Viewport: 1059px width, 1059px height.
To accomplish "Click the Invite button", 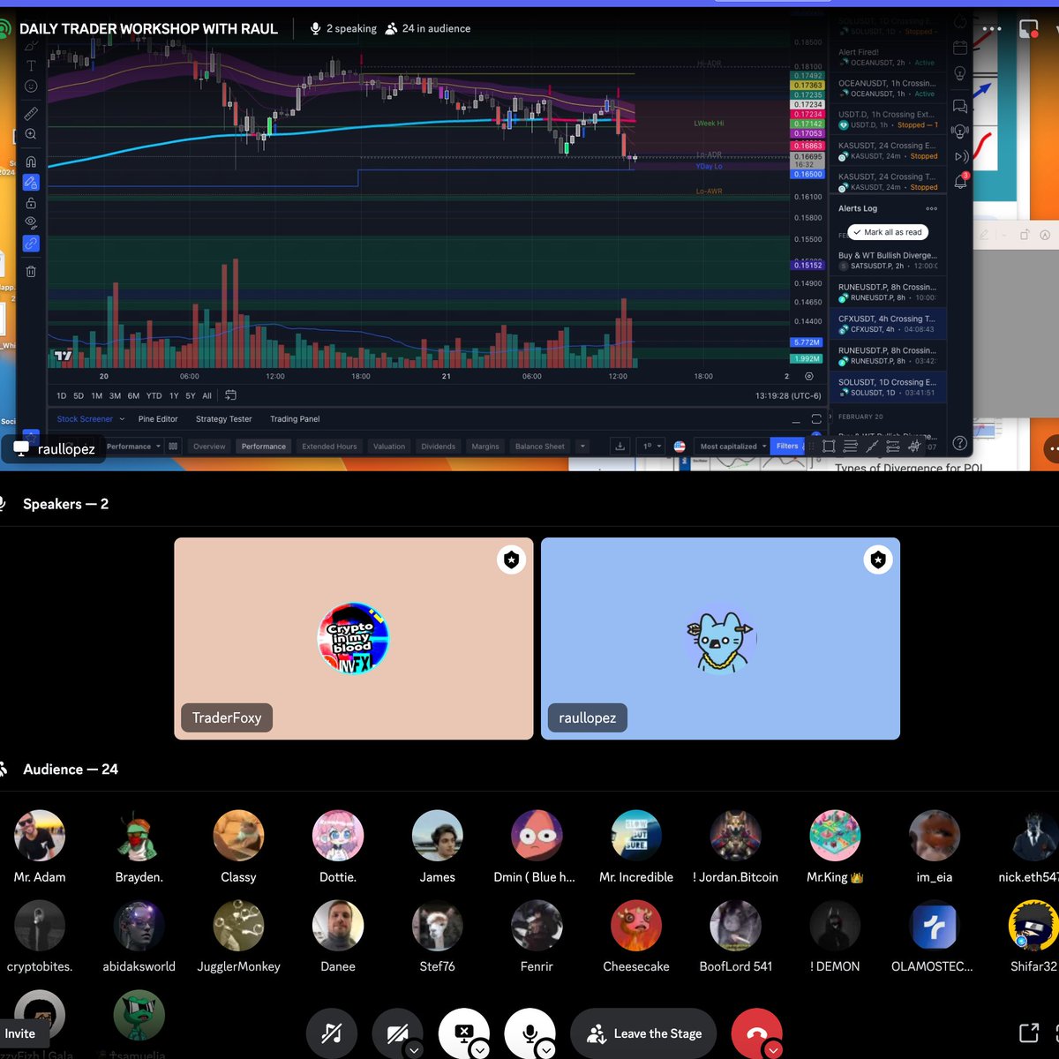I will 19,1033.
